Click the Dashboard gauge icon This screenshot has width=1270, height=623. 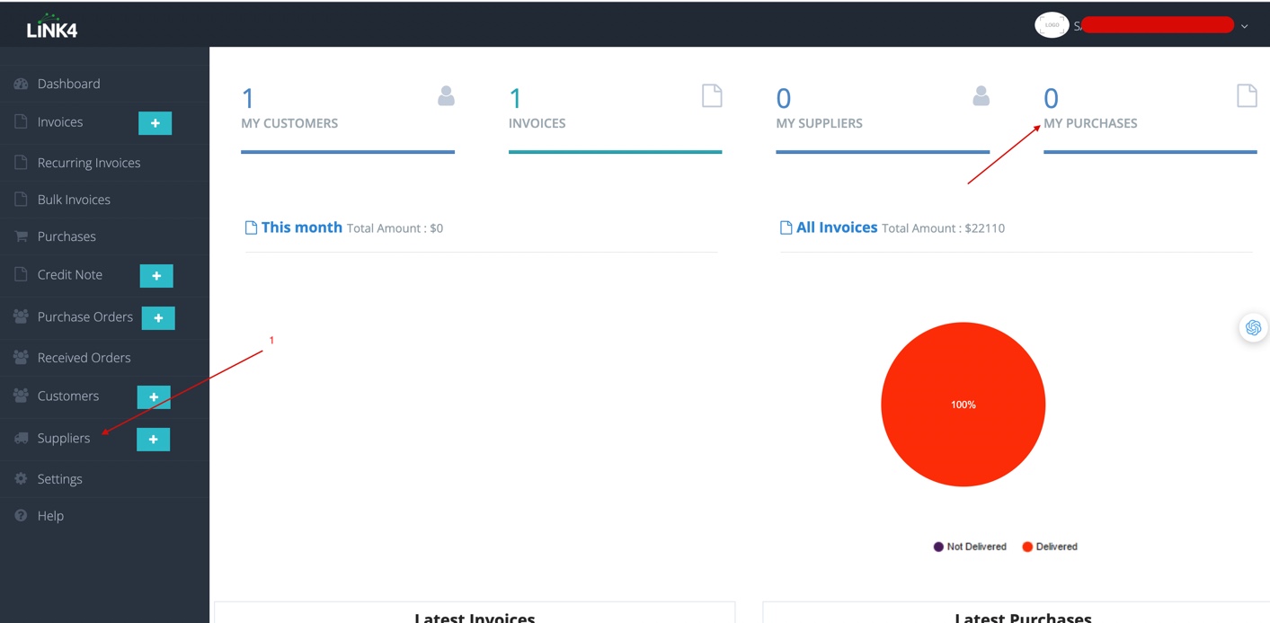[21, 84]
